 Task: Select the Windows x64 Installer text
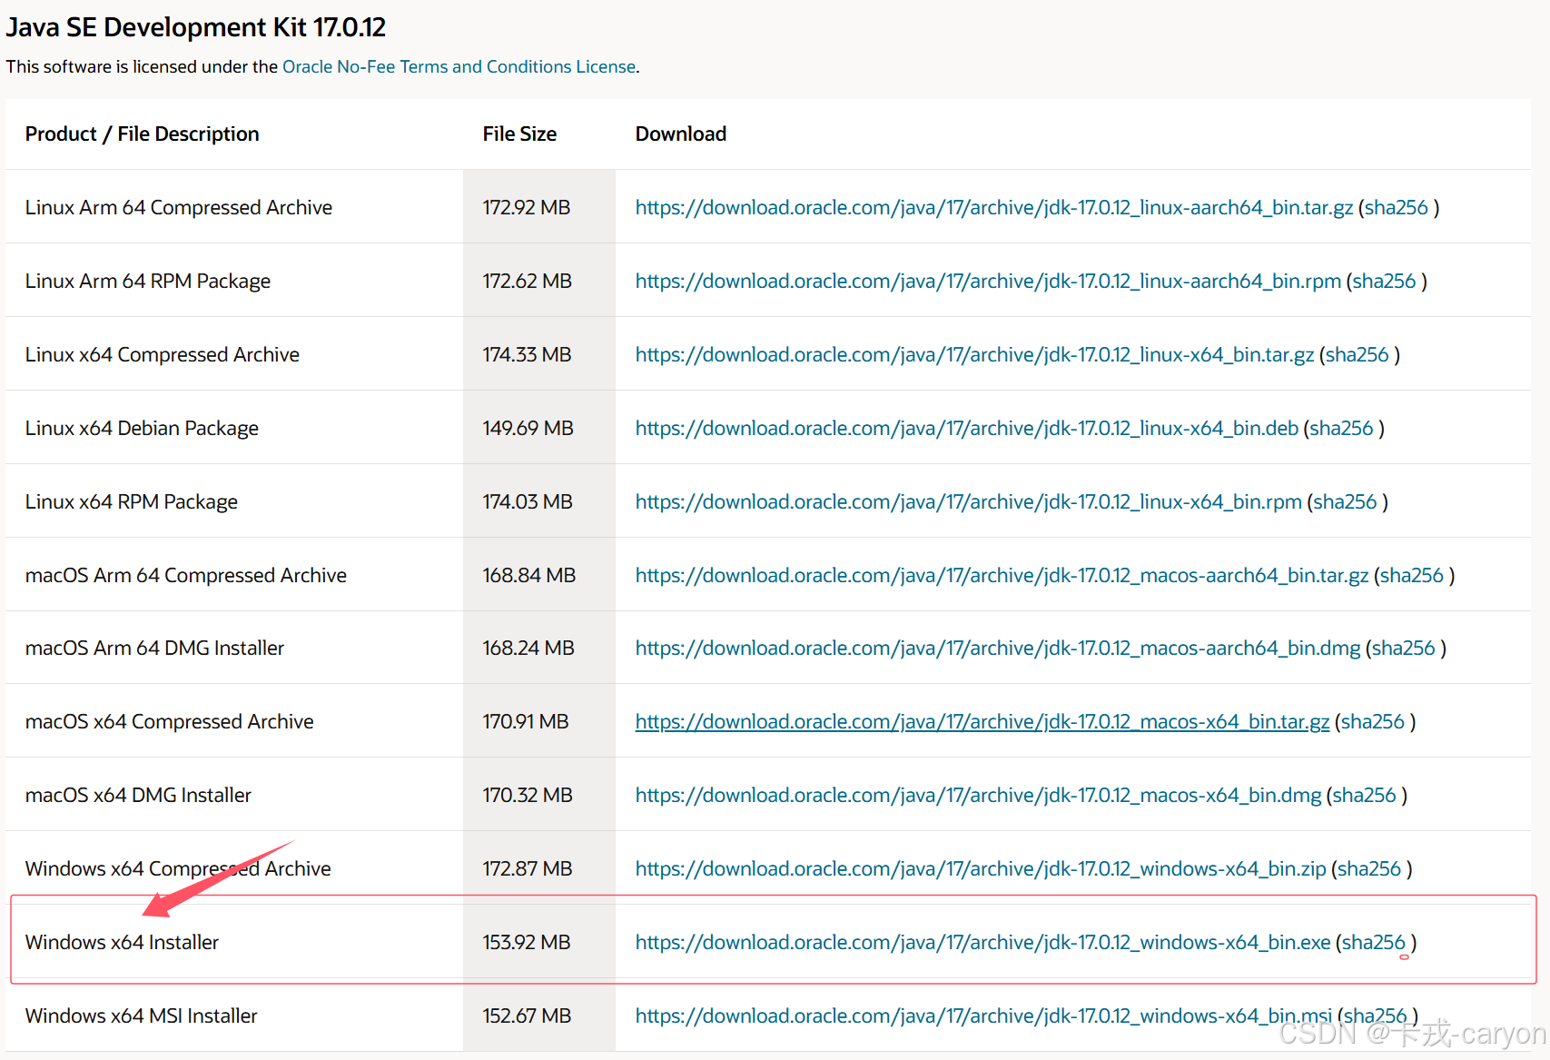(122, 942)
